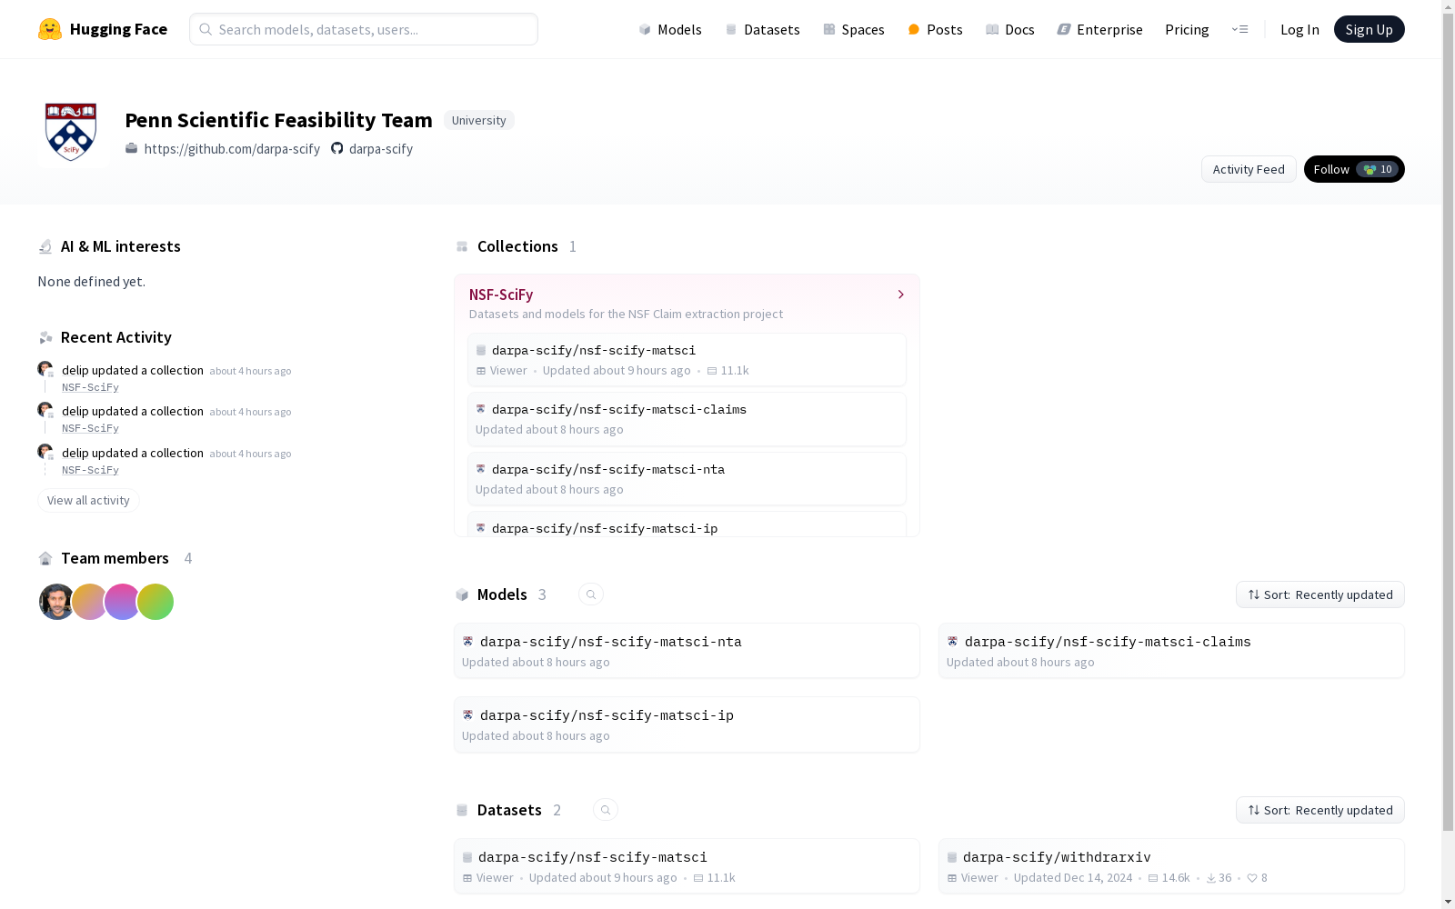Click the database icon beside Datasets heading
Viewport: 1455px width, 909px height.
tap(462, 810)
